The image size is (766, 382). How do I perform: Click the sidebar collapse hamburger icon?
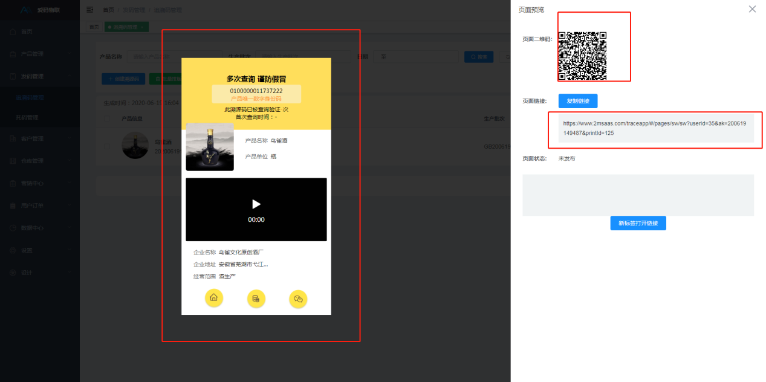89,10
